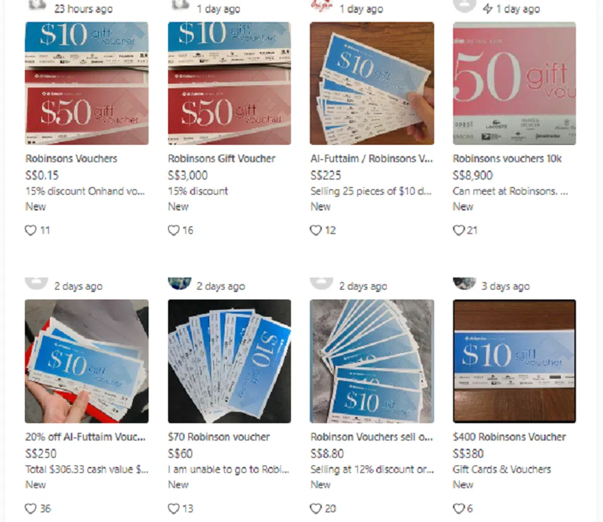Viewport: 603px width, 522px height.
Task: Click the $400 Robinsons Voucher title
Action: 509,437
